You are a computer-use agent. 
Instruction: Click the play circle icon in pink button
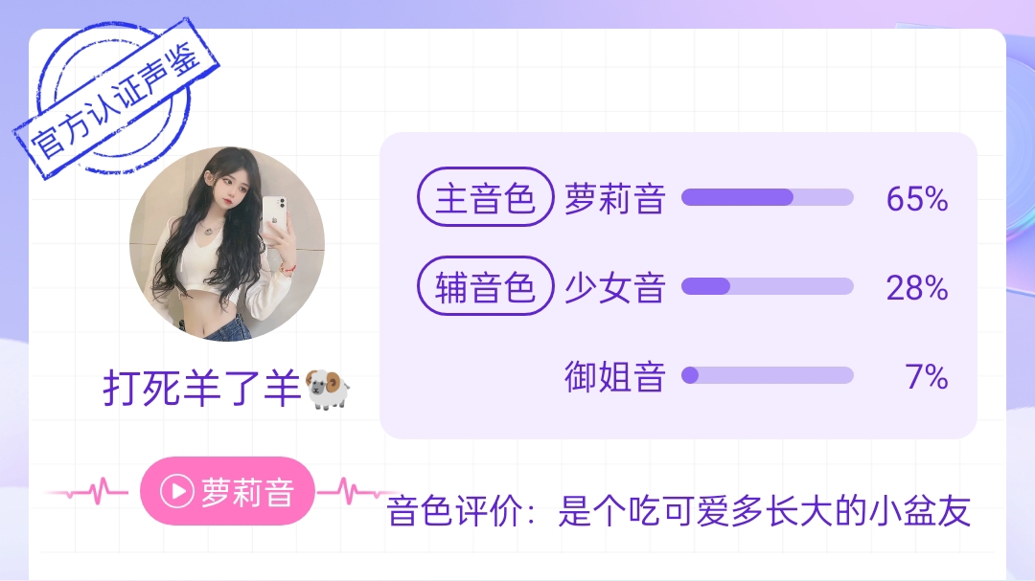click(x=177, y=491)
